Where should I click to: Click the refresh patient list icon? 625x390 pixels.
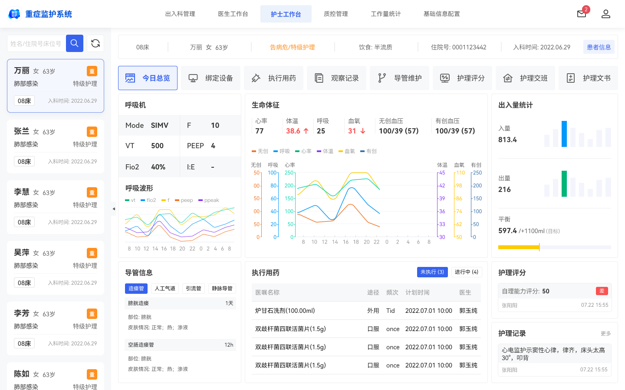(95, 43)
